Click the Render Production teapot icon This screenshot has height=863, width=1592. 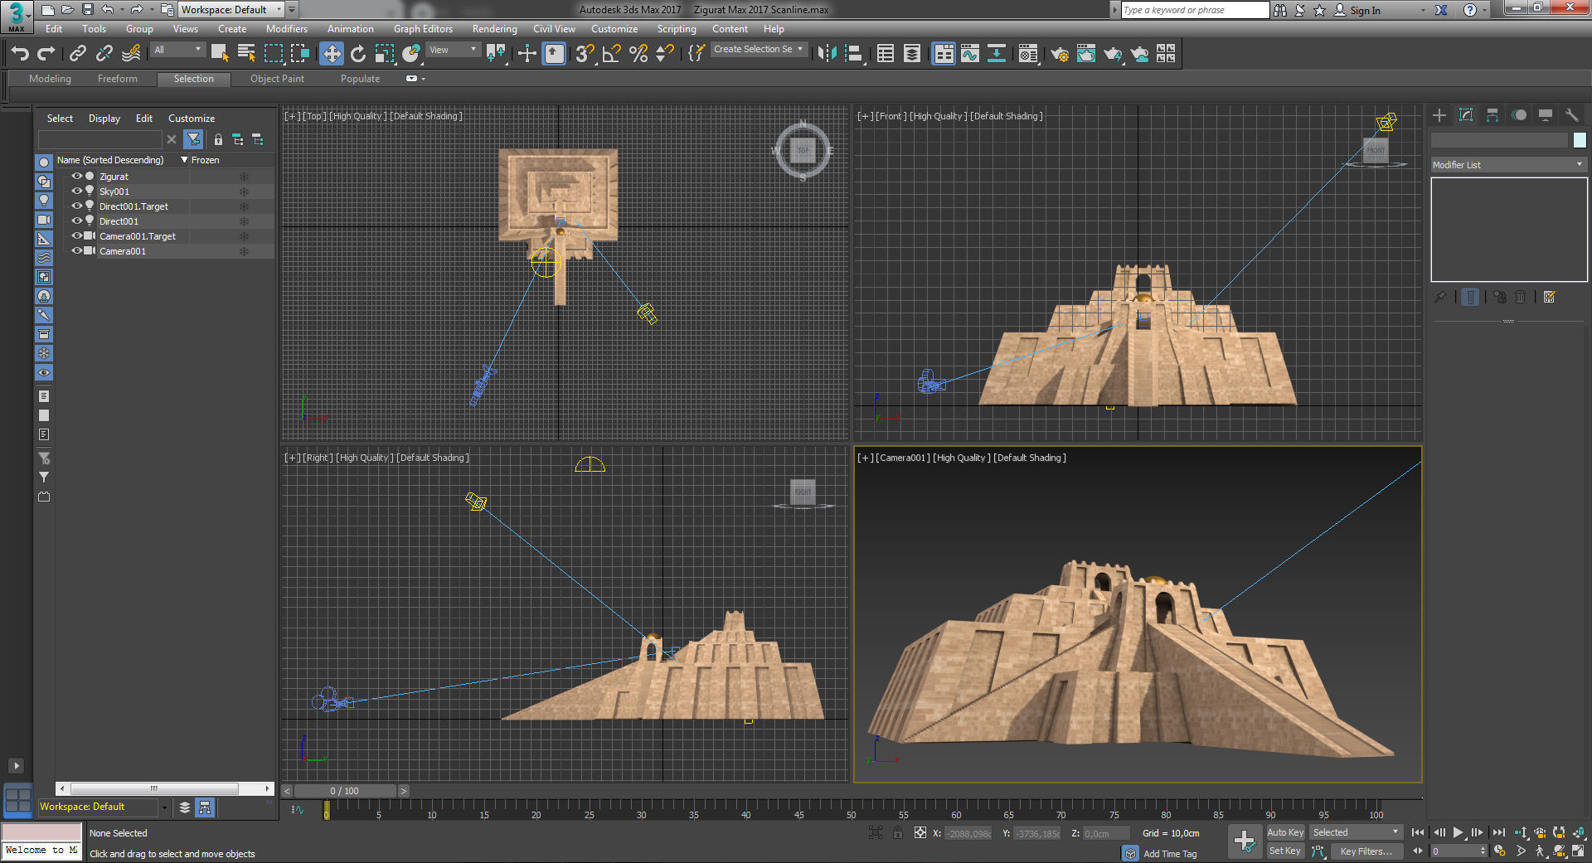1113,54
